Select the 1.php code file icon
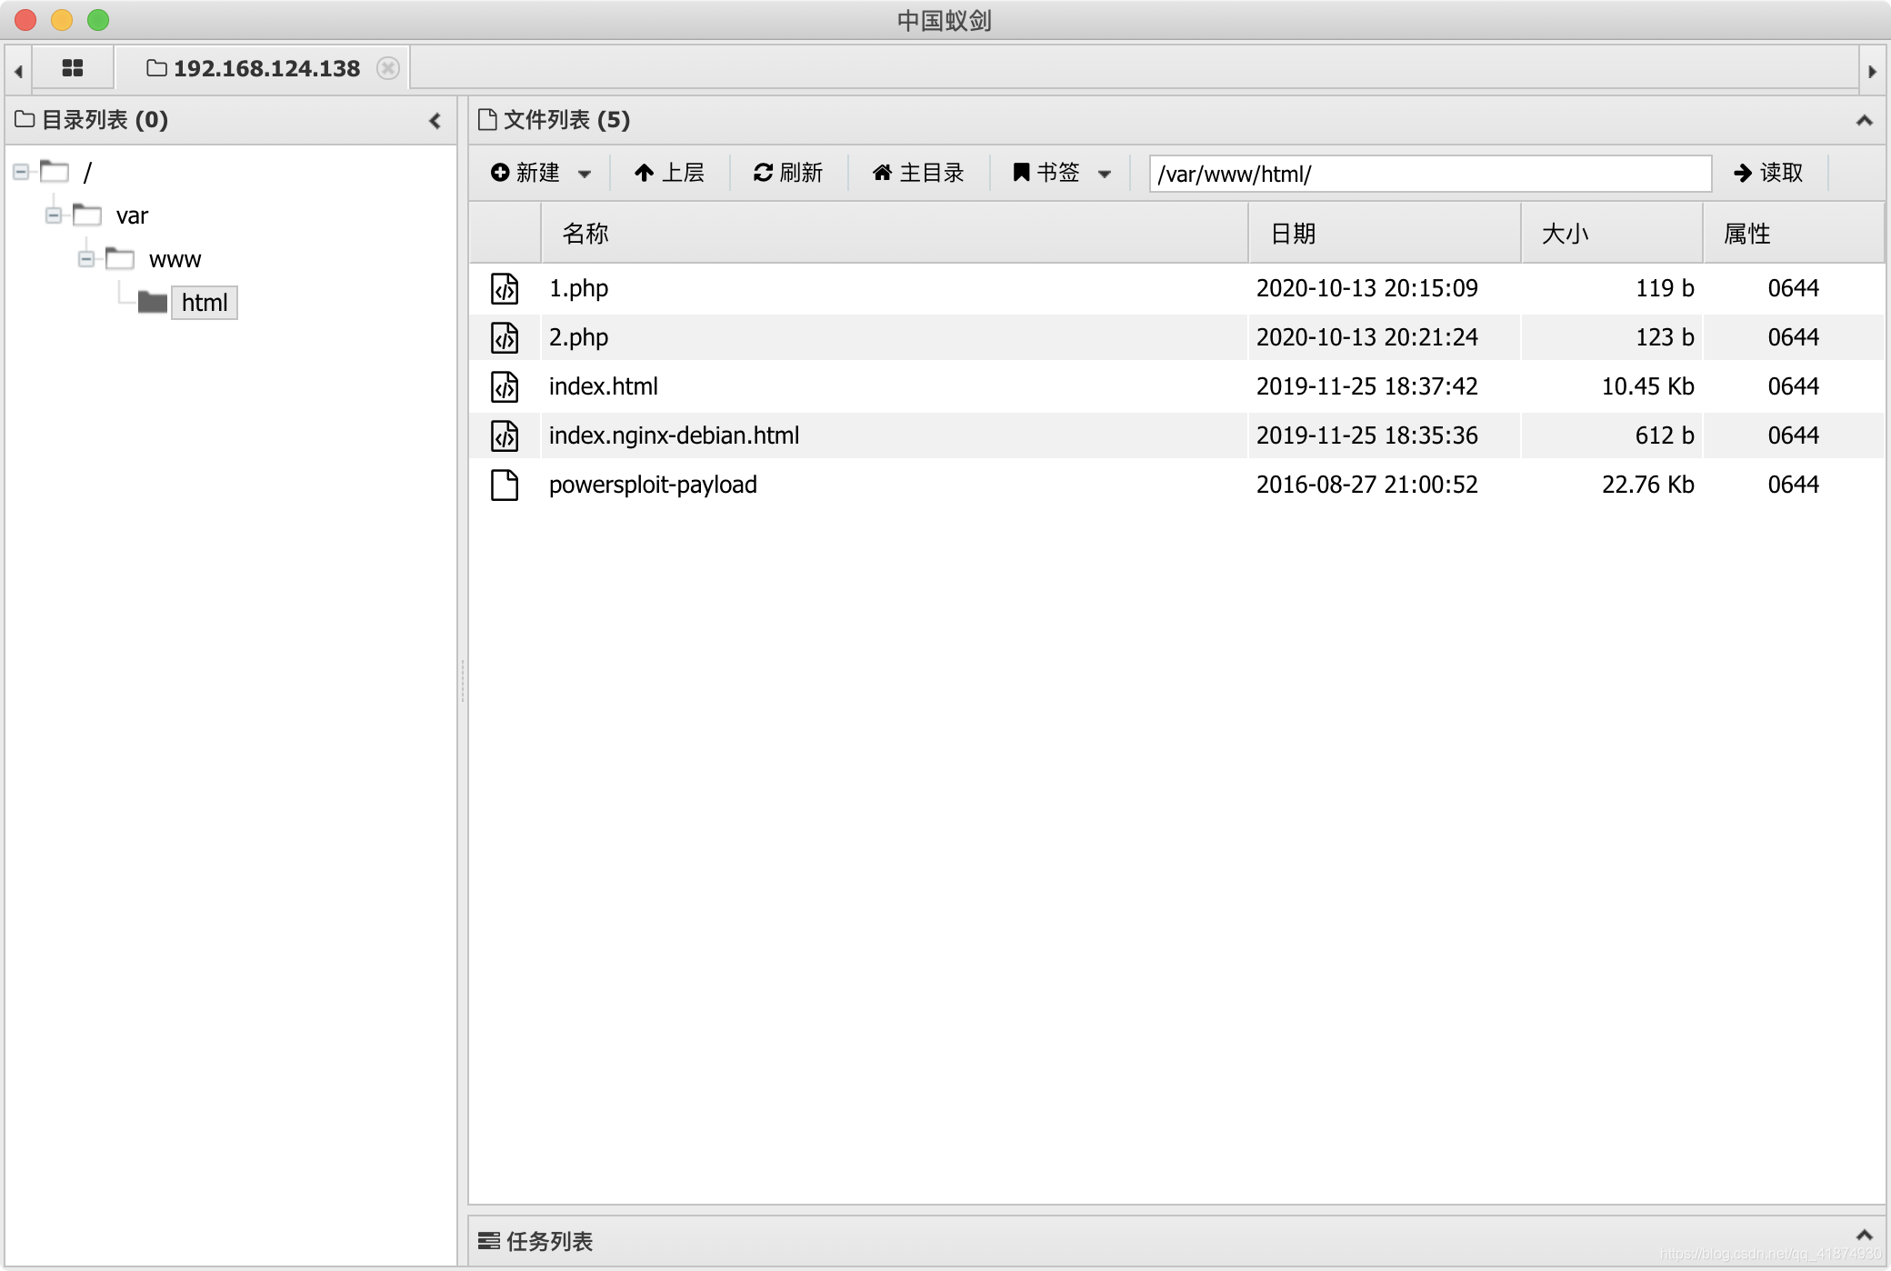1891x1271 pixels. tap(505, 288)
